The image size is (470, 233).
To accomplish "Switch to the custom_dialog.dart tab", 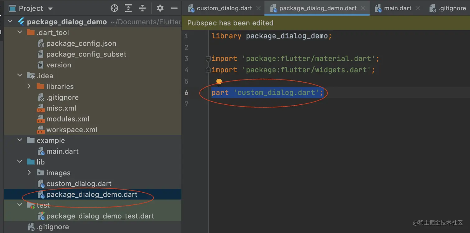I will [x=224, y=8].
